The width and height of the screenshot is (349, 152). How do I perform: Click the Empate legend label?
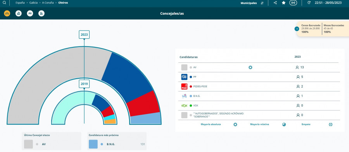(306, 124)
